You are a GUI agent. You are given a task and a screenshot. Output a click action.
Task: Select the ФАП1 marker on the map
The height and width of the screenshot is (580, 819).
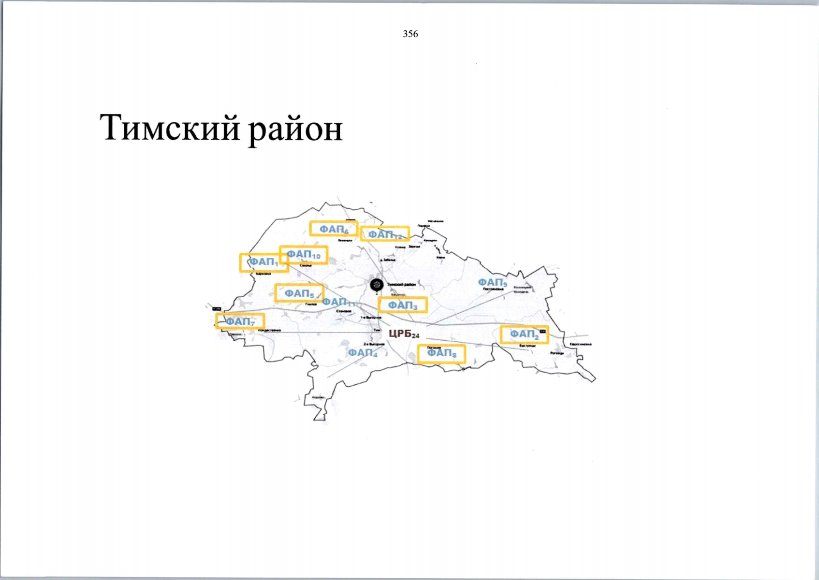263,261
